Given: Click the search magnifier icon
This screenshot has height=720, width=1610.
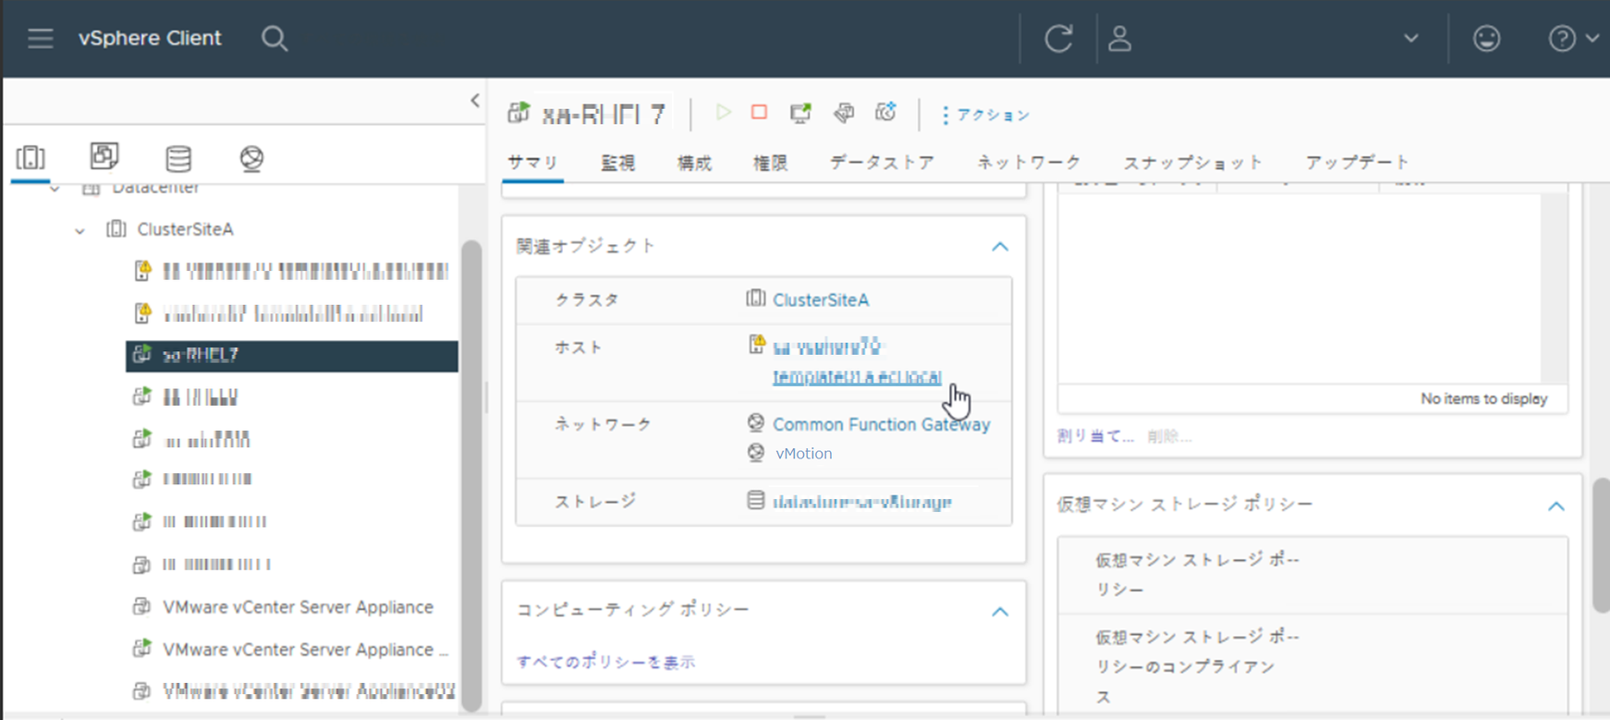Looking at the screenshot, I should [x=274, y=39].
